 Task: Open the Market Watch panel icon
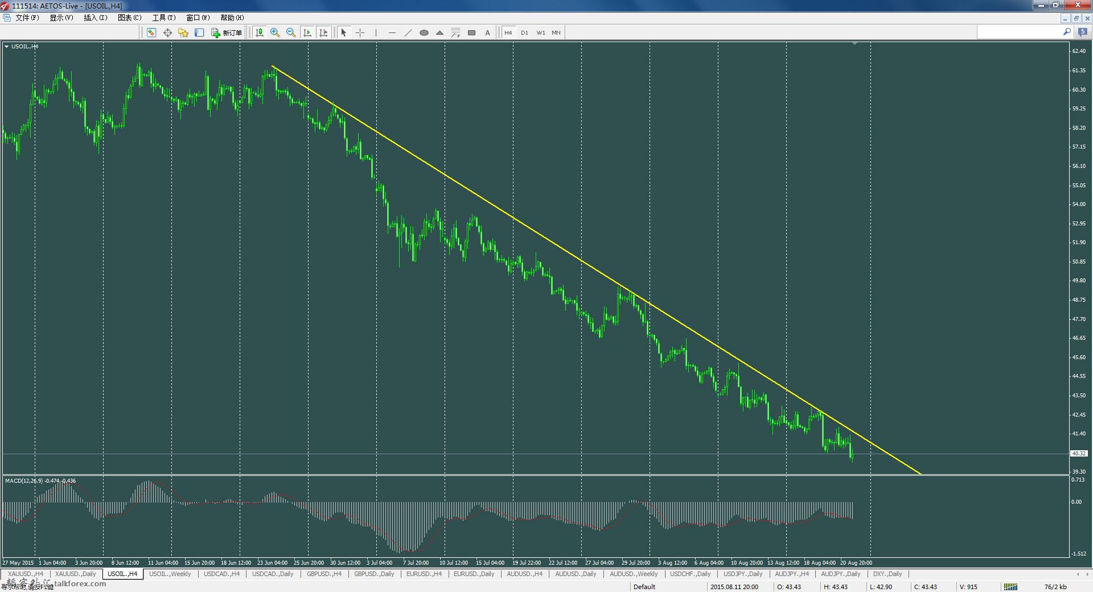[151, 32]
